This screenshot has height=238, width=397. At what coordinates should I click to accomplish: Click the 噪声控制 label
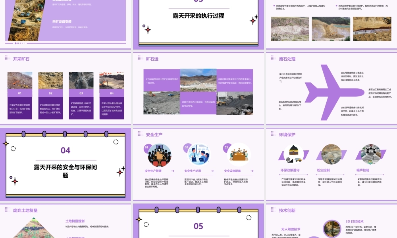click(x=363, y=170)
